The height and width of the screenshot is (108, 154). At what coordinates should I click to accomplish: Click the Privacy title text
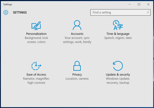[x=77, y=75]
